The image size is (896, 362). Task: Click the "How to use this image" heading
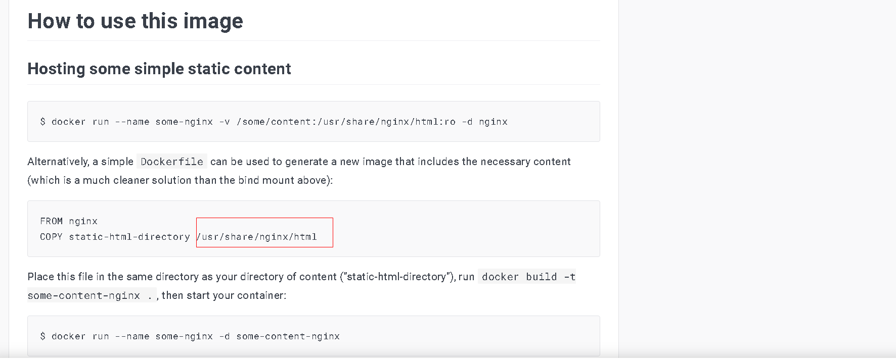coord(135,21)
